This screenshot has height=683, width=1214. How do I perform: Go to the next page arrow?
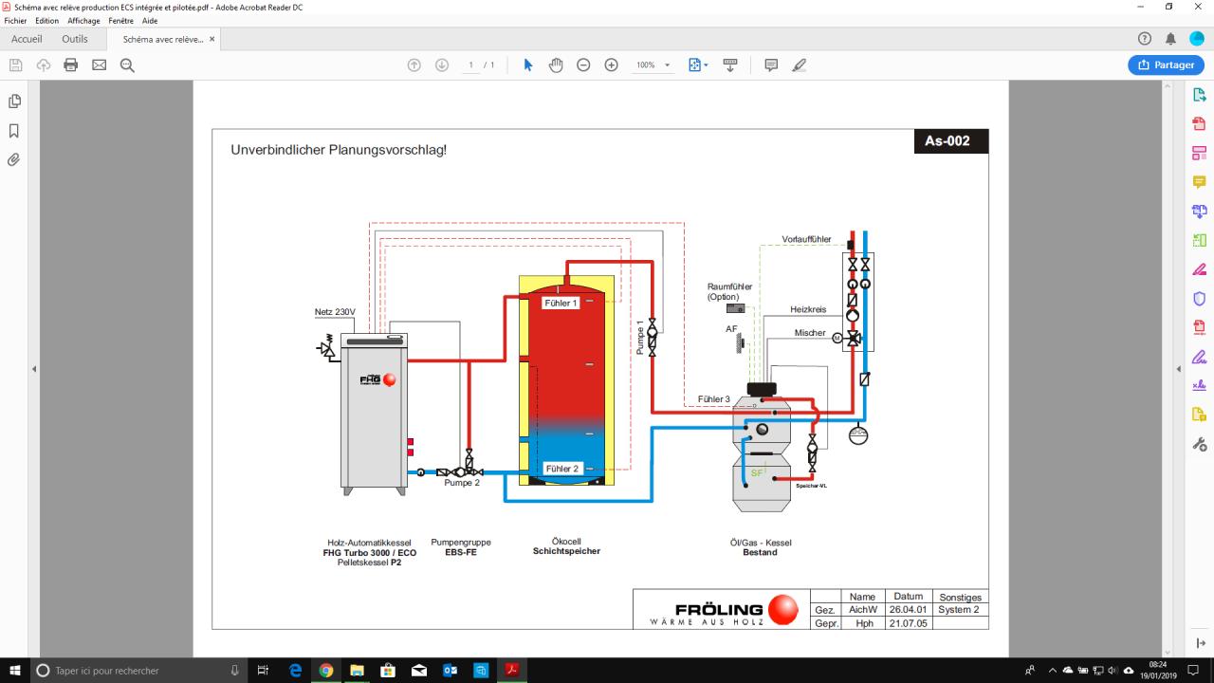[x=442, y=65]
